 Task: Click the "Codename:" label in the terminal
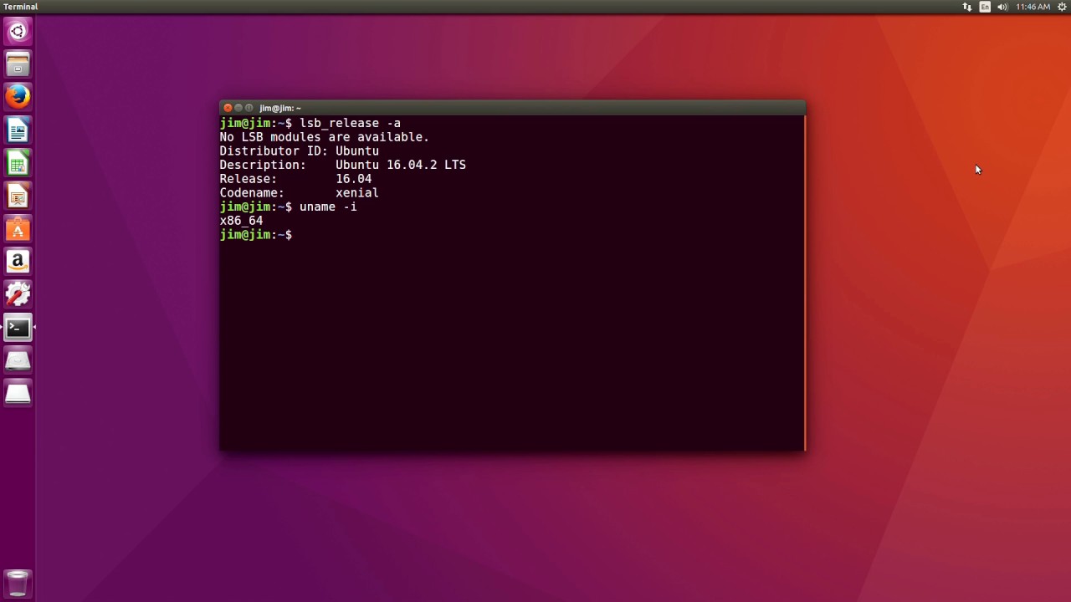click(252, 193)
